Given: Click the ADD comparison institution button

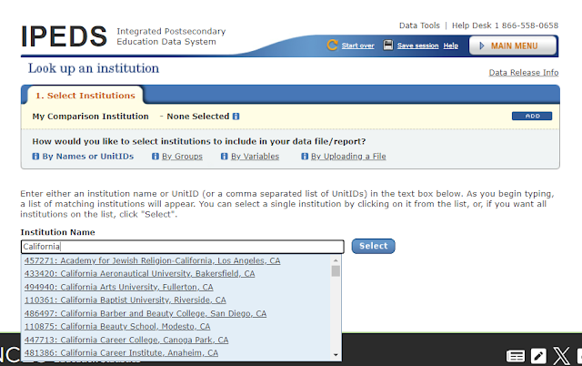Looking at the screenshot, I should coord(532,117).
